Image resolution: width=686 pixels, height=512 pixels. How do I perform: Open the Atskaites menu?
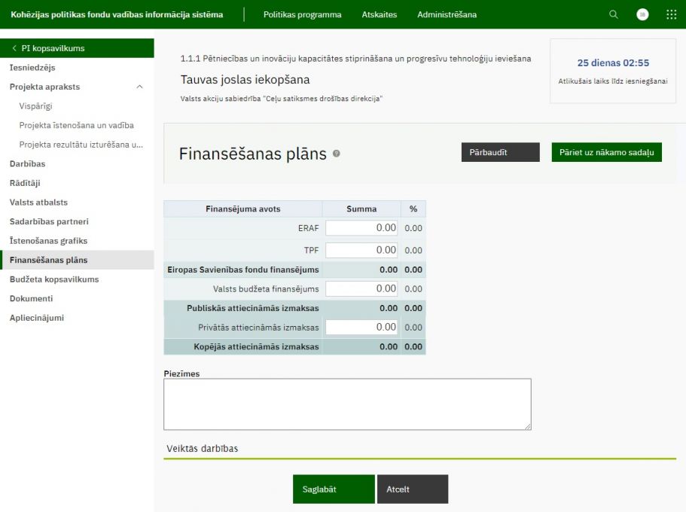379,14
